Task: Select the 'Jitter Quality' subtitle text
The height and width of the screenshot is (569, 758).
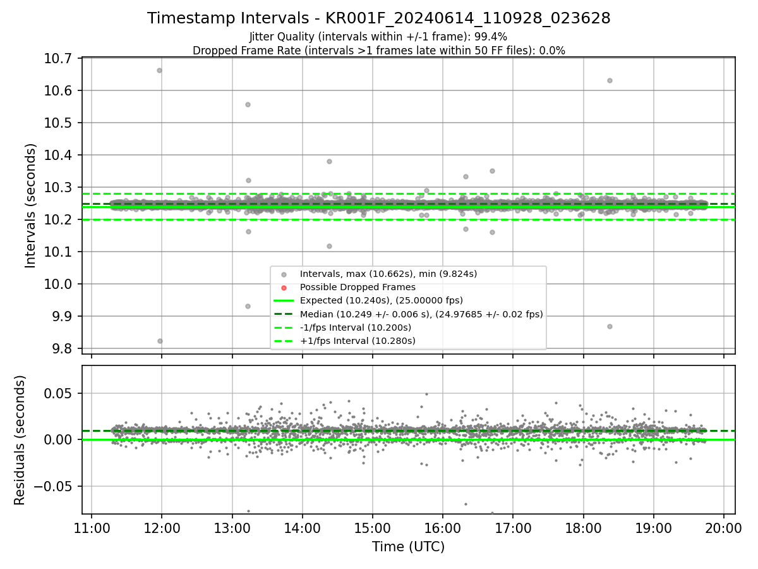Action: click(x=378, y=37)
